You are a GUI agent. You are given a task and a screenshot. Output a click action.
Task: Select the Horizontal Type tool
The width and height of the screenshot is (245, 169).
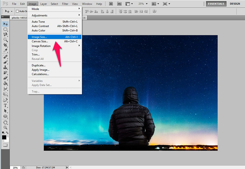coord(6,105)
